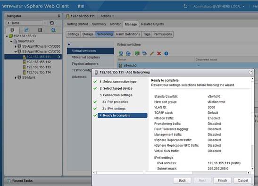Open the Tags sub-tab

tap(147, 34)
